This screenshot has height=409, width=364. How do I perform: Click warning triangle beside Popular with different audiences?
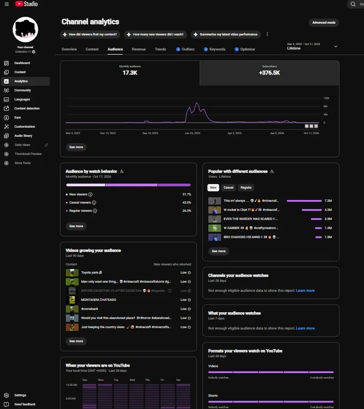(272, 171)
